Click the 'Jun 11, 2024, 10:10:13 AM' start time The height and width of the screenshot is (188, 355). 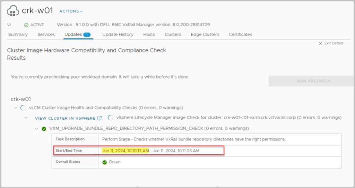[125, 151]
